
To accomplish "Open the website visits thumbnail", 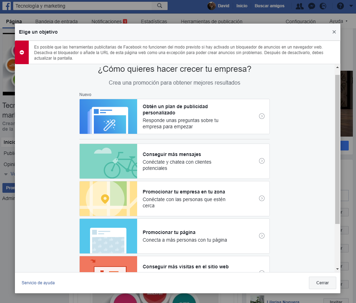I will click(x=108, y=264).
